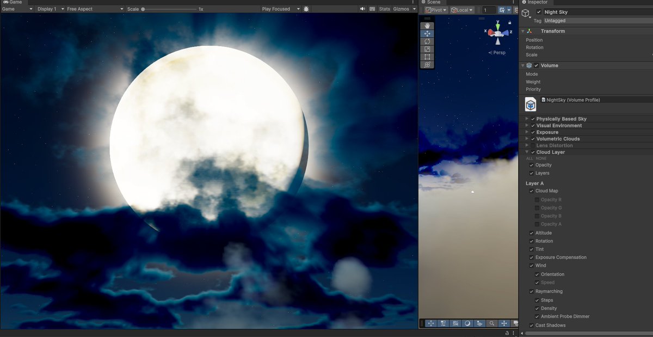Screen dimensions: 653x337
Task: Adjust the Game view Scale slider
Action: click(169, 9)
